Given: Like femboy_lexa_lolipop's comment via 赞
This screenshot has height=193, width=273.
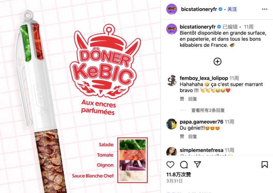Looking at the screenshot, I should point(182,99).
